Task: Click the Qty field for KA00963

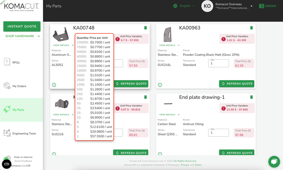Action: coord(219,64)
